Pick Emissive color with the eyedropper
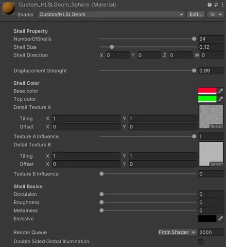The width and height of the screenshot is (226, 247). (x=221, y=219)
